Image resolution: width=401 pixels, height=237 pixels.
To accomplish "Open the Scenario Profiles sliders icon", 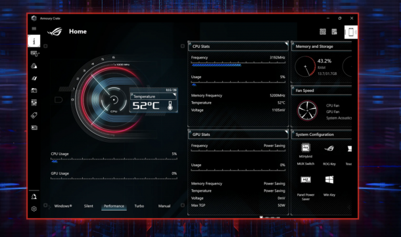I will 34,102.
